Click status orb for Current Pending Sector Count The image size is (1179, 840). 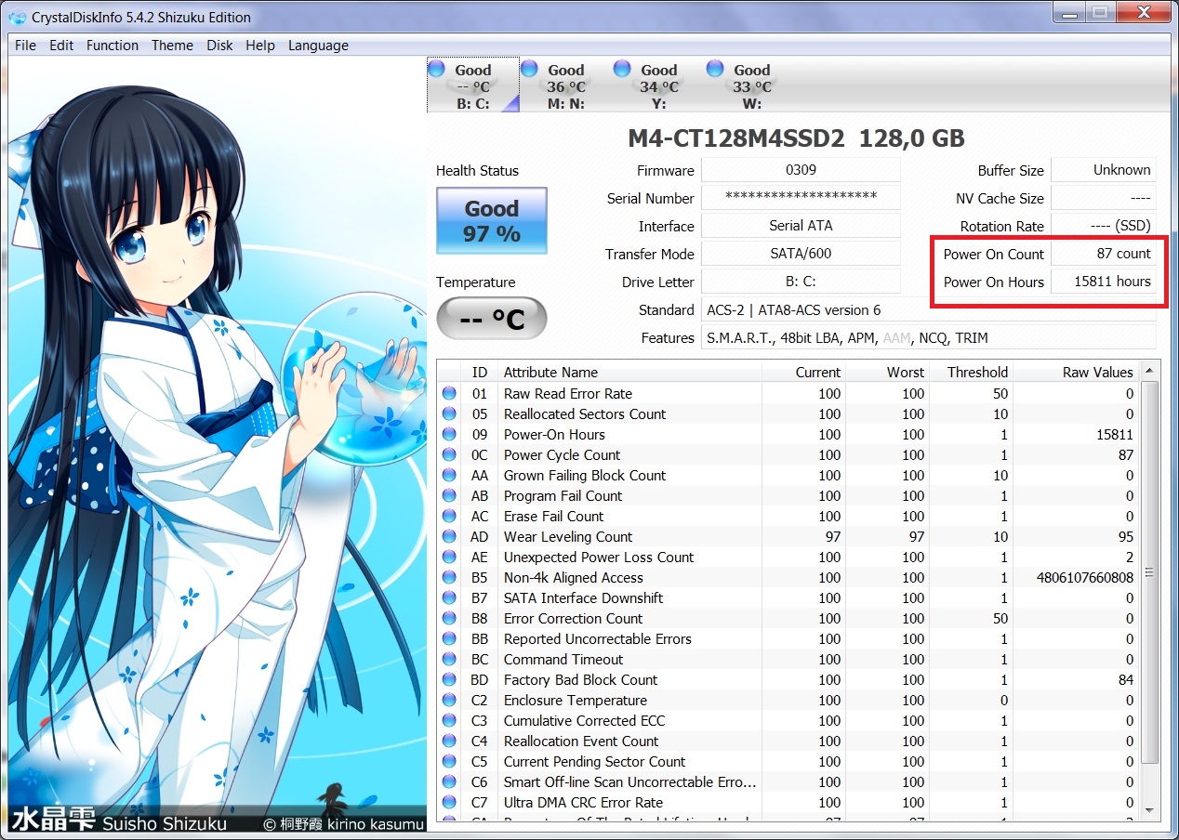[x=449, y=761]
